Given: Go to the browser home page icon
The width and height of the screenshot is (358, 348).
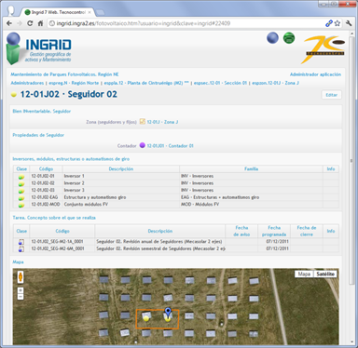Looking at the screenshot, I should tap(40, 23).
